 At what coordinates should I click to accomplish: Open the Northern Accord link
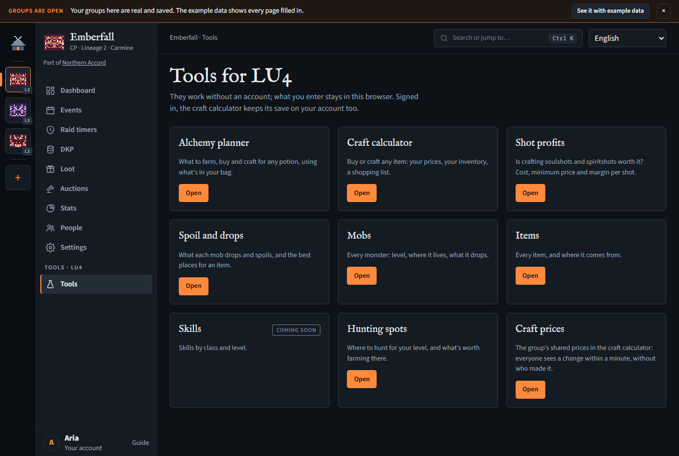pos(84,63)
